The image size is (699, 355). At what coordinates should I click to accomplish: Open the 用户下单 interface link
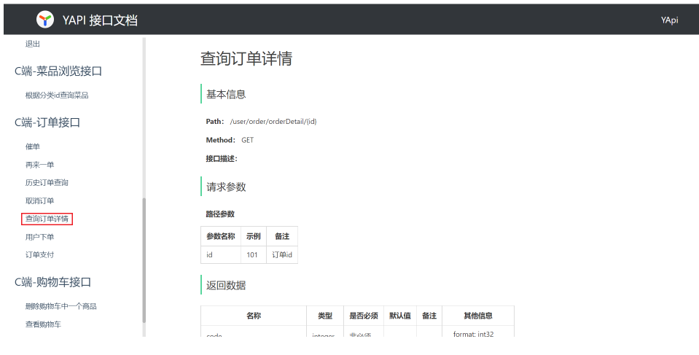[39, 237]
